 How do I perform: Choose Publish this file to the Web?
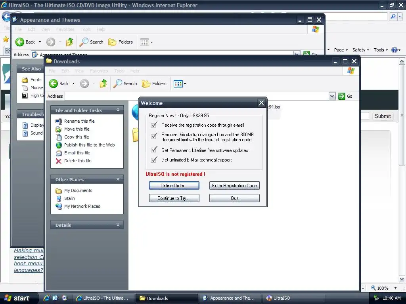(x=89, y=145)
